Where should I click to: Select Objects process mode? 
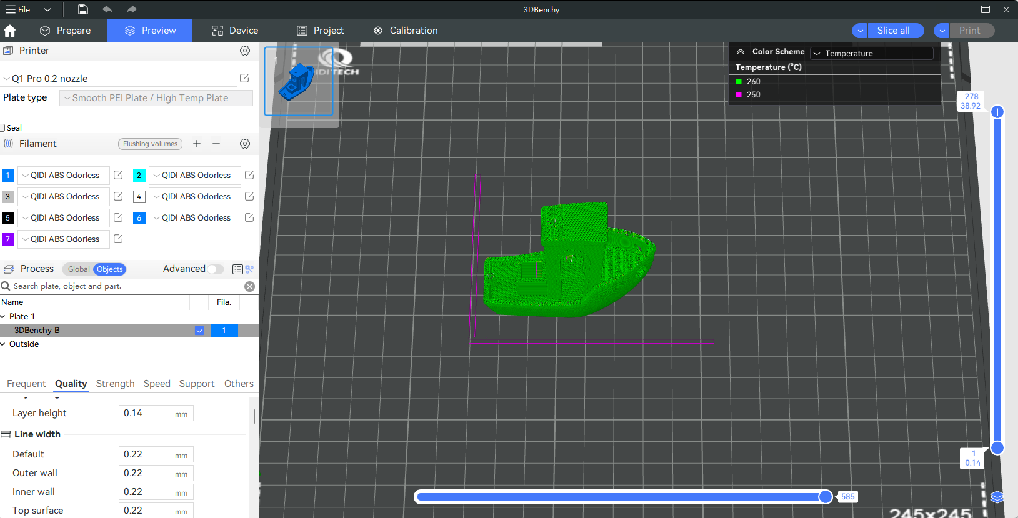tap(110, 269)
